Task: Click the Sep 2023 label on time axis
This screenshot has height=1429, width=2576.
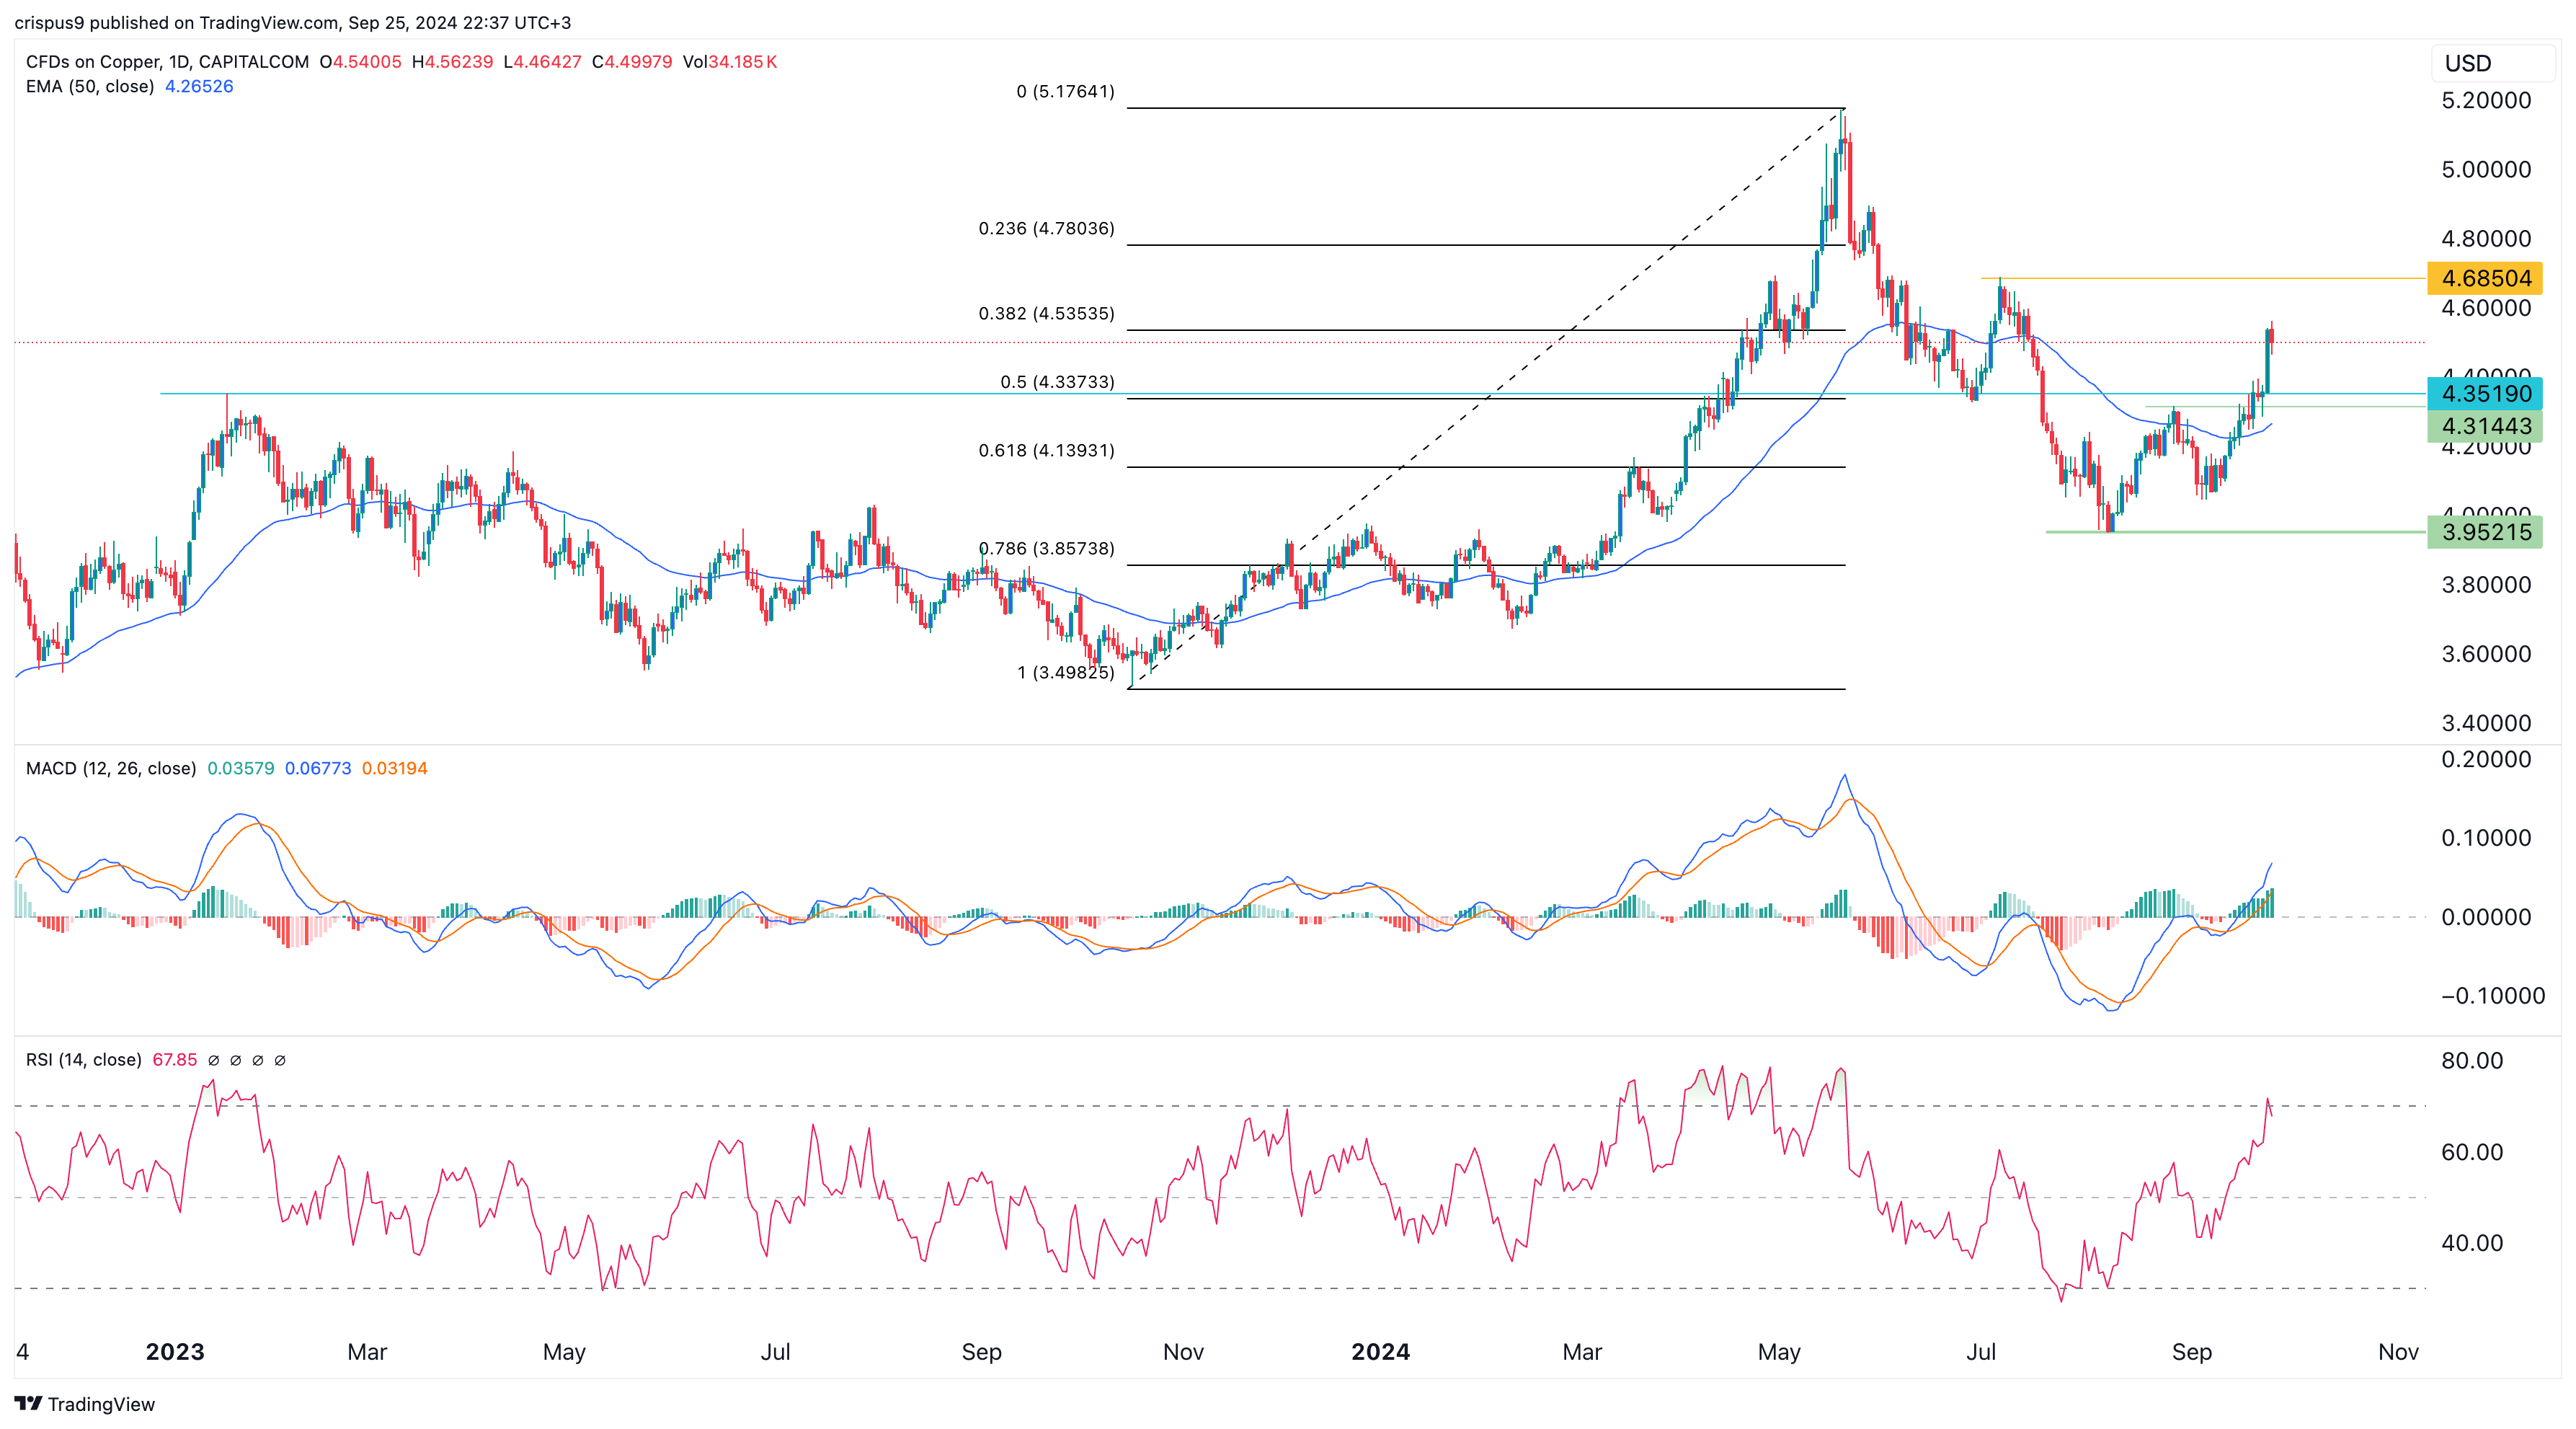Action: [981, 1352]
